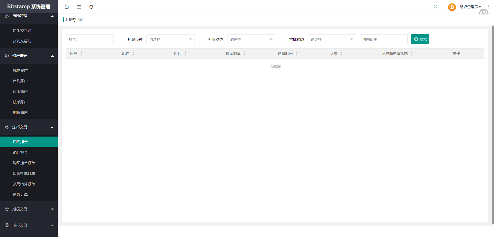
Task: Open 超级管理员 user dropdown
Action: point(470,7)
